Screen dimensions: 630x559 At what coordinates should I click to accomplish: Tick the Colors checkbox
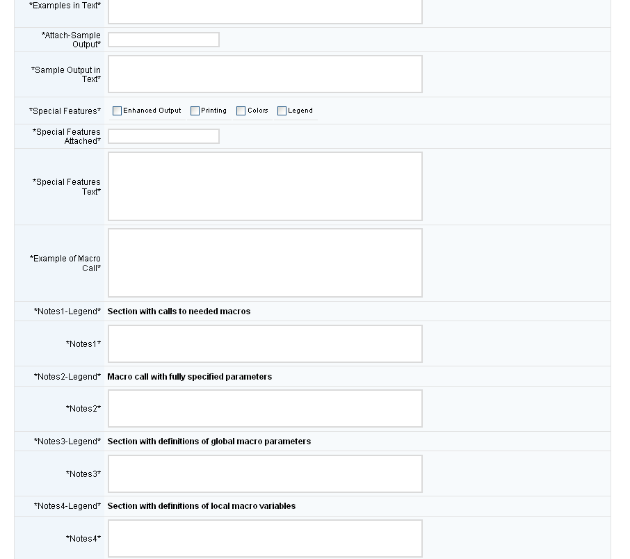click(x=241, y=111)
